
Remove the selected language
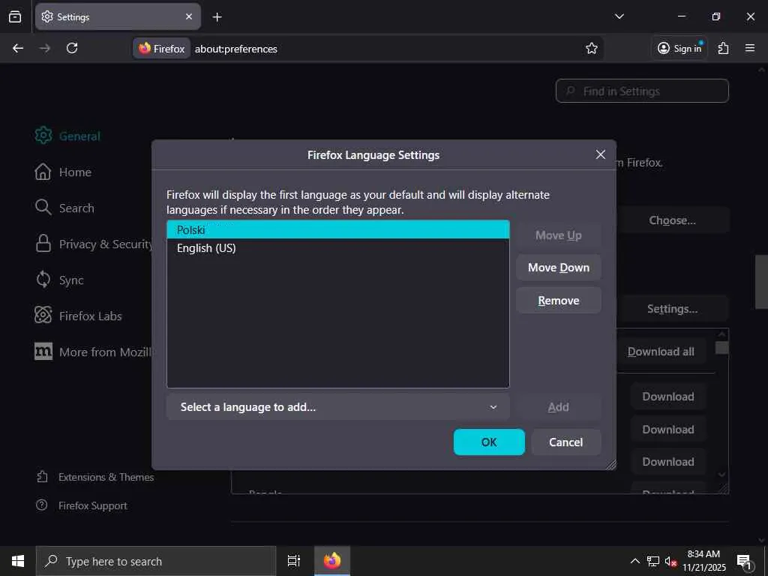pyautogui.click(x=558, y=300)
